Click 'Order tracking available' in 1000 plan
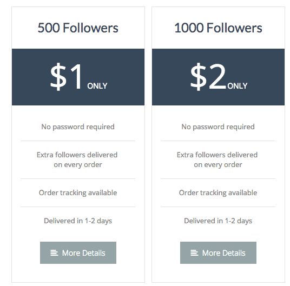290x286 pixels. click(x=218, y=193)
